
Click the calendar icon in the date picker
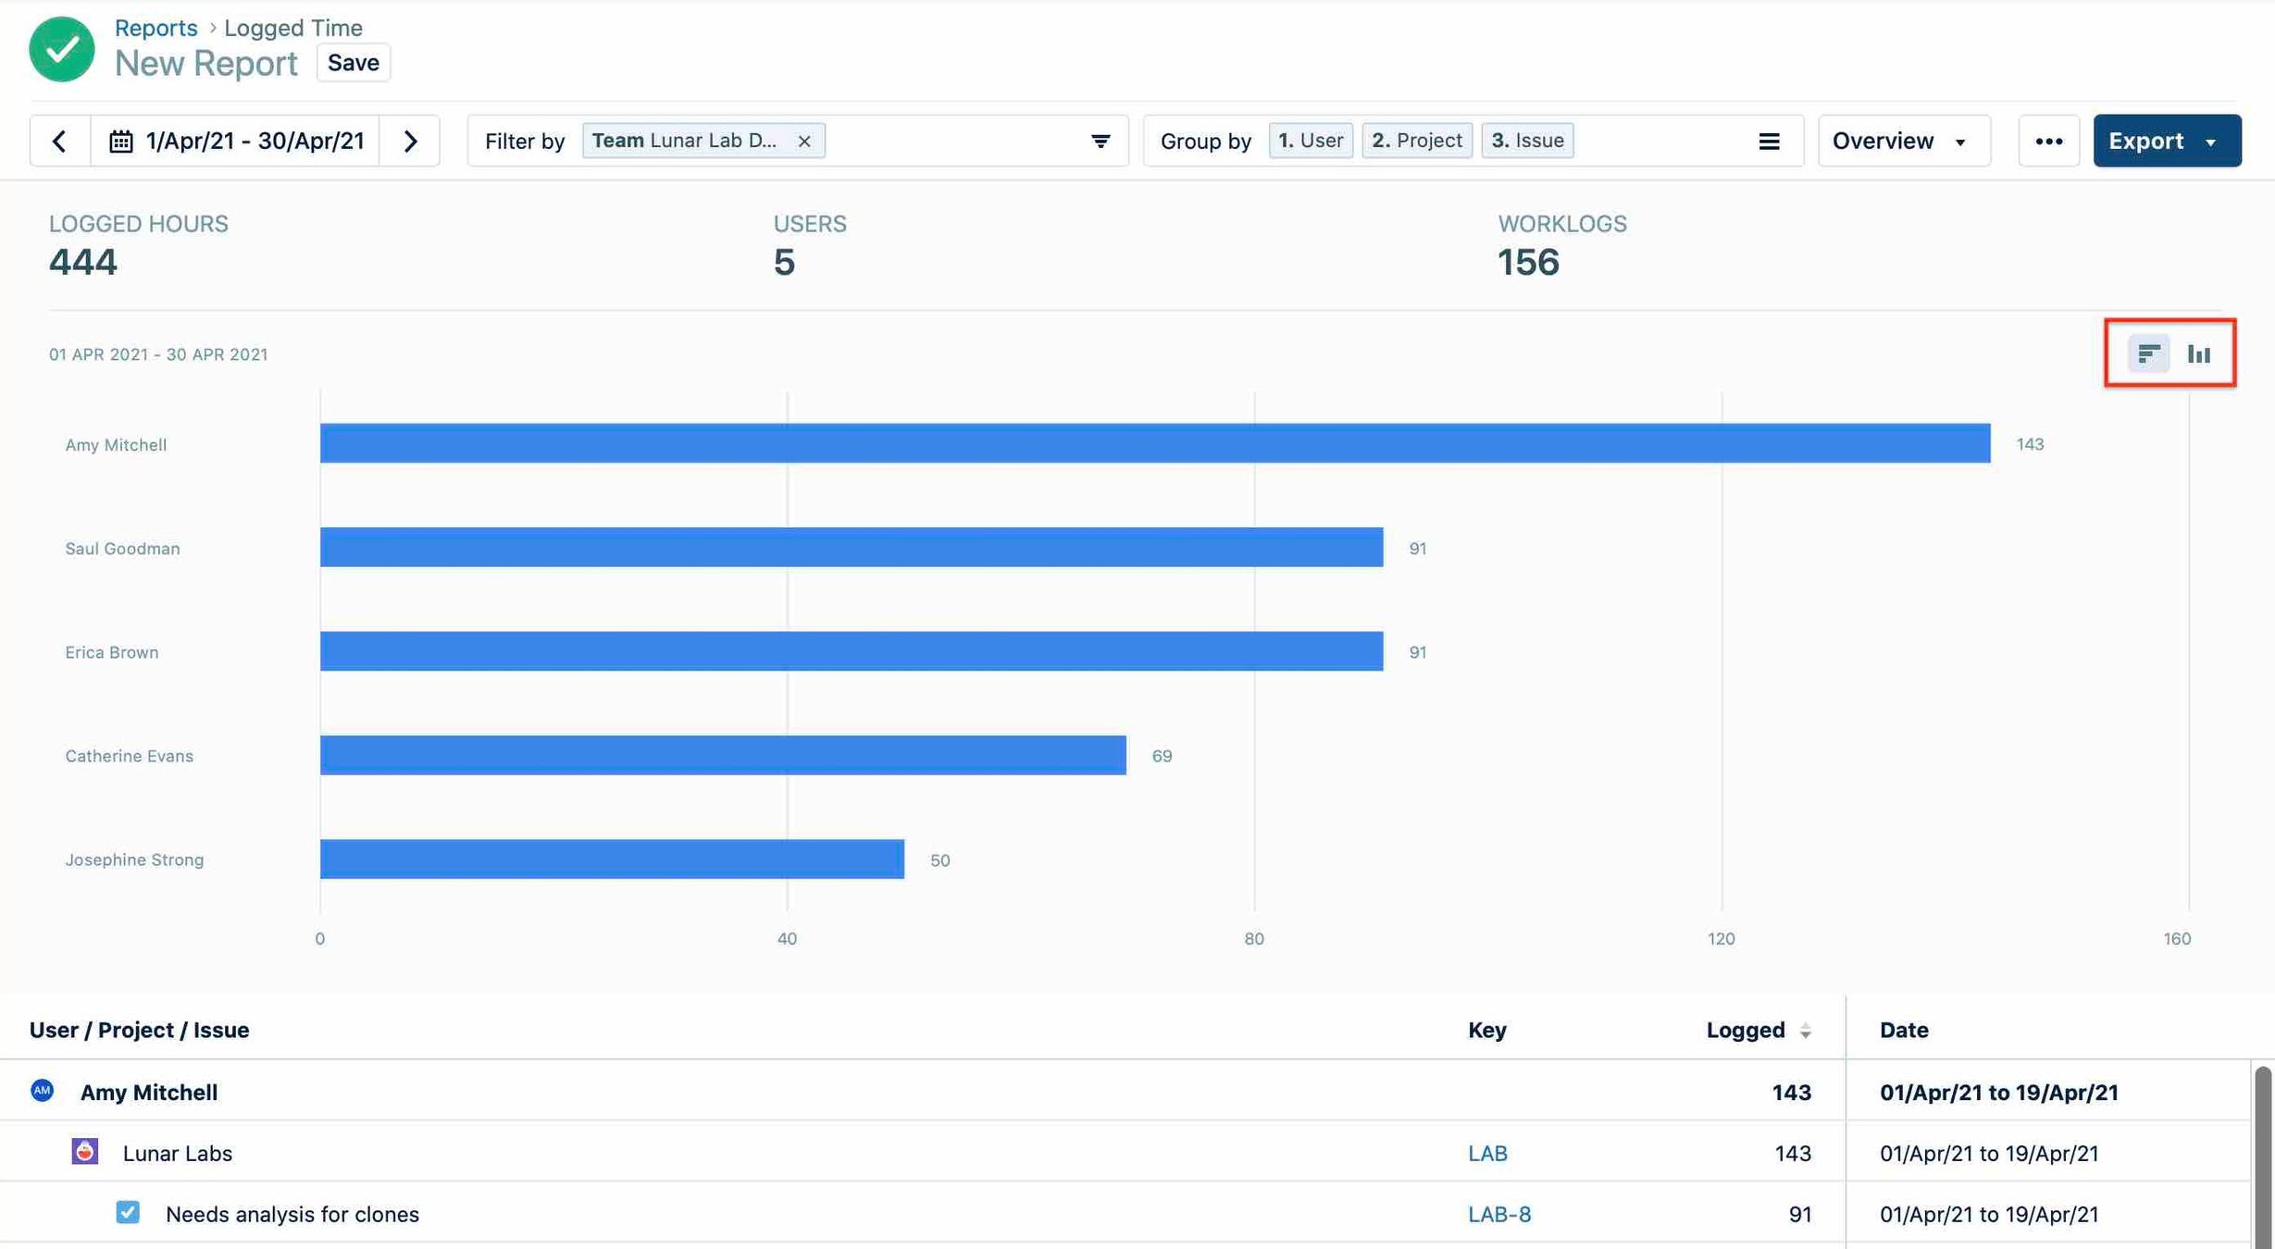coord(122,141)
